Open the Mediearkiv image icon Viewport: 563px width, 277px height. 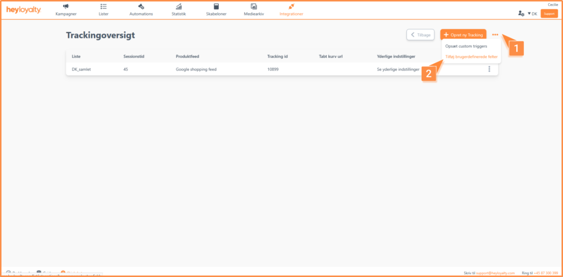coord(253,7)
